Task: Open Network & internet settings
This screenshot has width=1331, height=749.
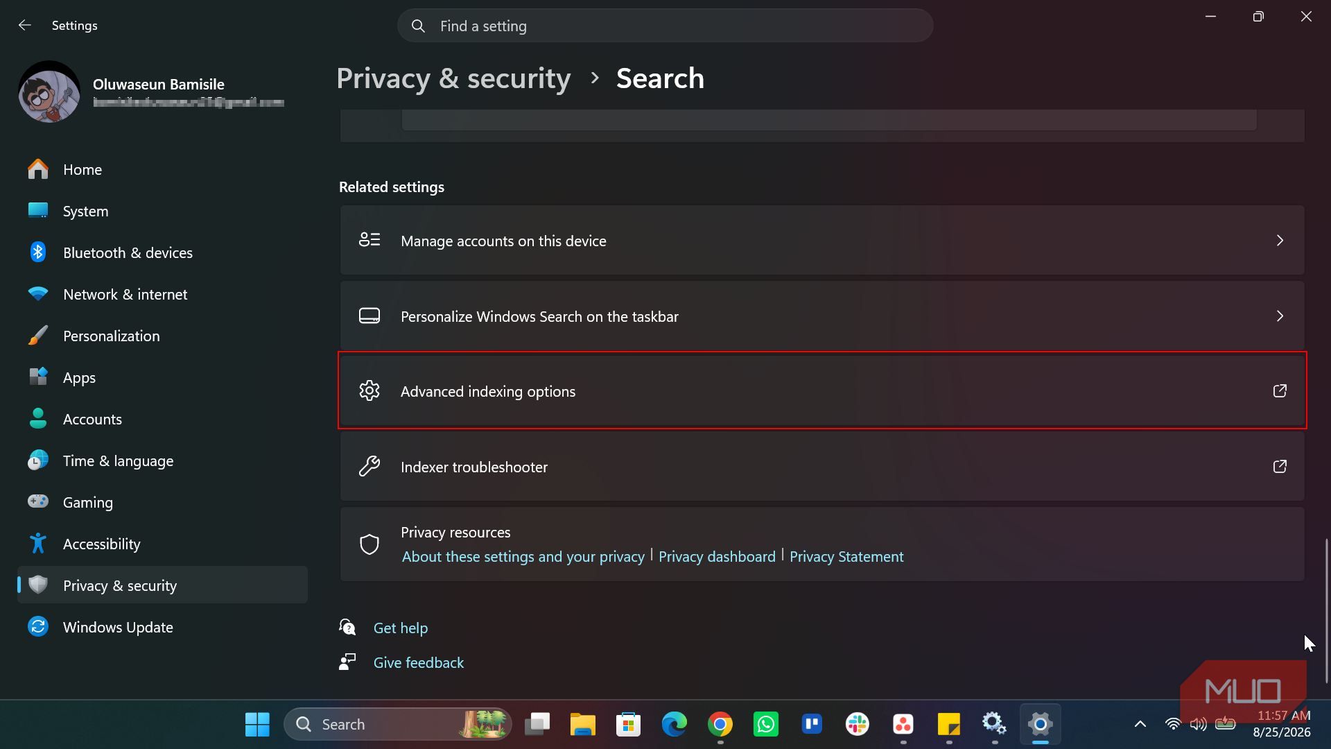Action: click(162, 295)
